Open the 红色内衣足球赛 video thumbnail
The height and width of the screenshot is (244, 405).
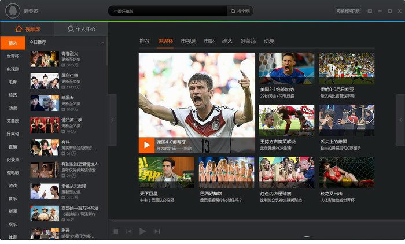coord(287,172)
